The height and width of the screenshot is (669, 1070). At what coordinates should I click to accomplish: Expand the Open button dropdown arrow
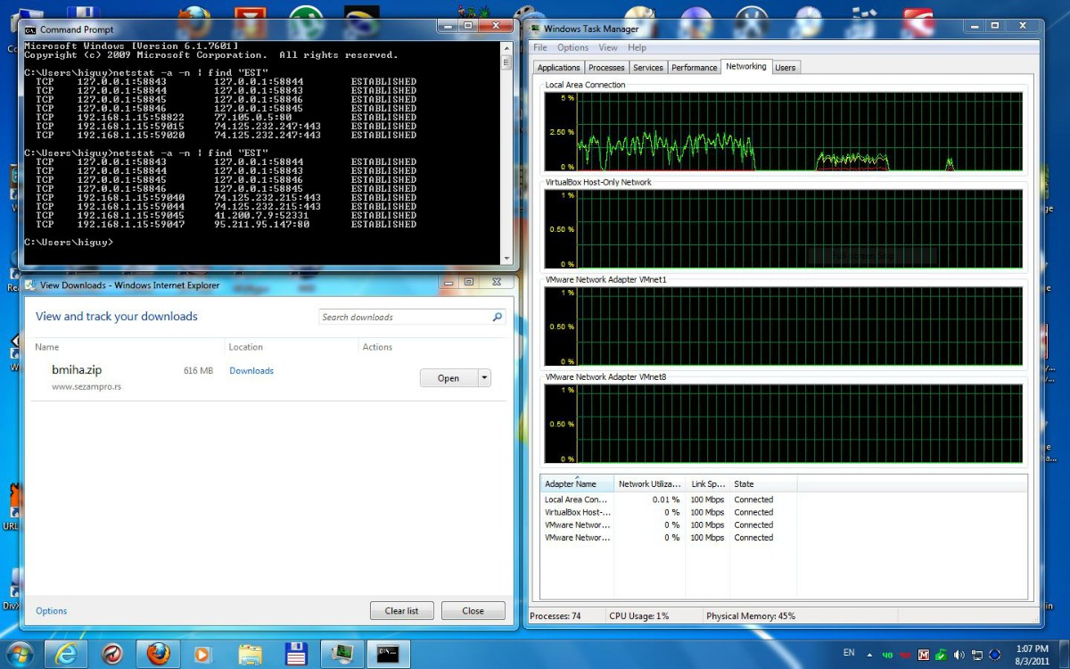click(484, 378)
